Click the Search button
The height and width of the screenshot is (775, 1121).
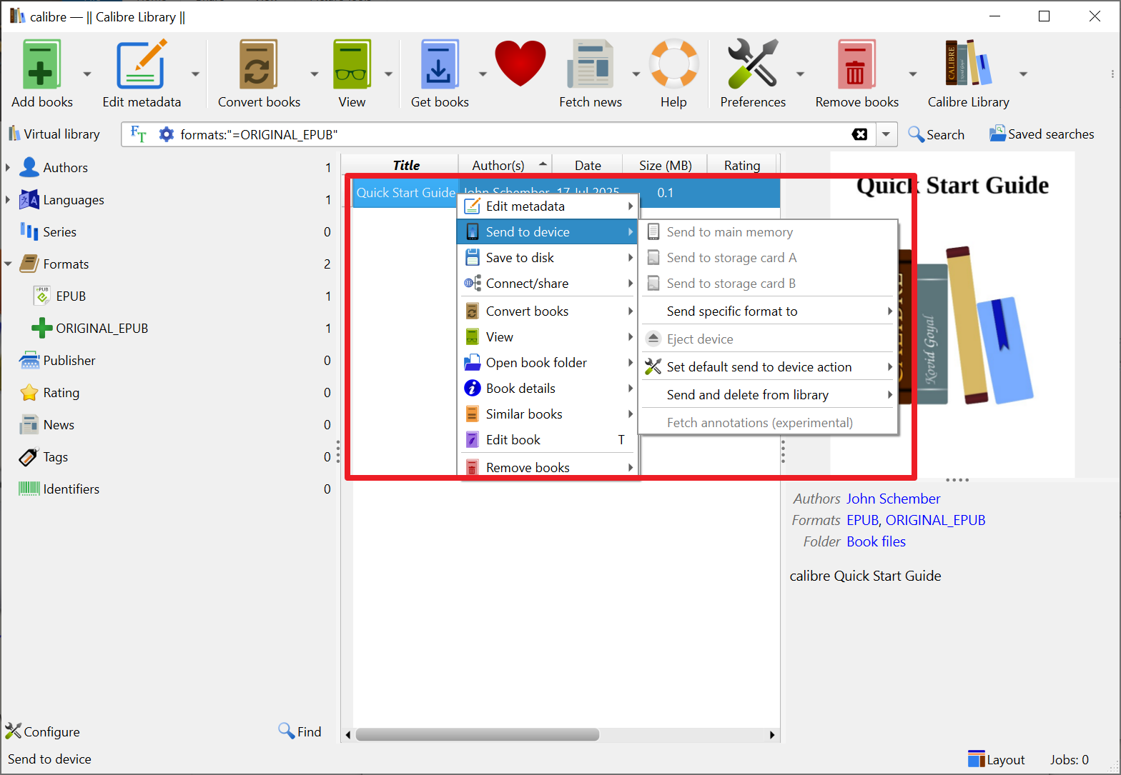pyautogui.click(x=936, y=134)
